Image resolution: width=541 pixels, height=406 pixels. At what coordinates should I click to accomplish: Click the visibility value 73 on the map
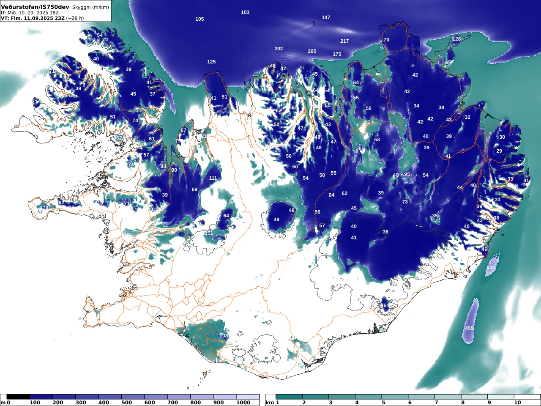coord(405,202)
